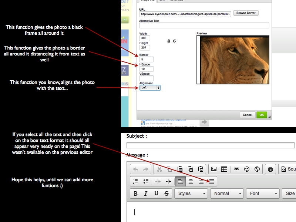
Task: Open the Styles dropdown
Action: tap(191, 194)
